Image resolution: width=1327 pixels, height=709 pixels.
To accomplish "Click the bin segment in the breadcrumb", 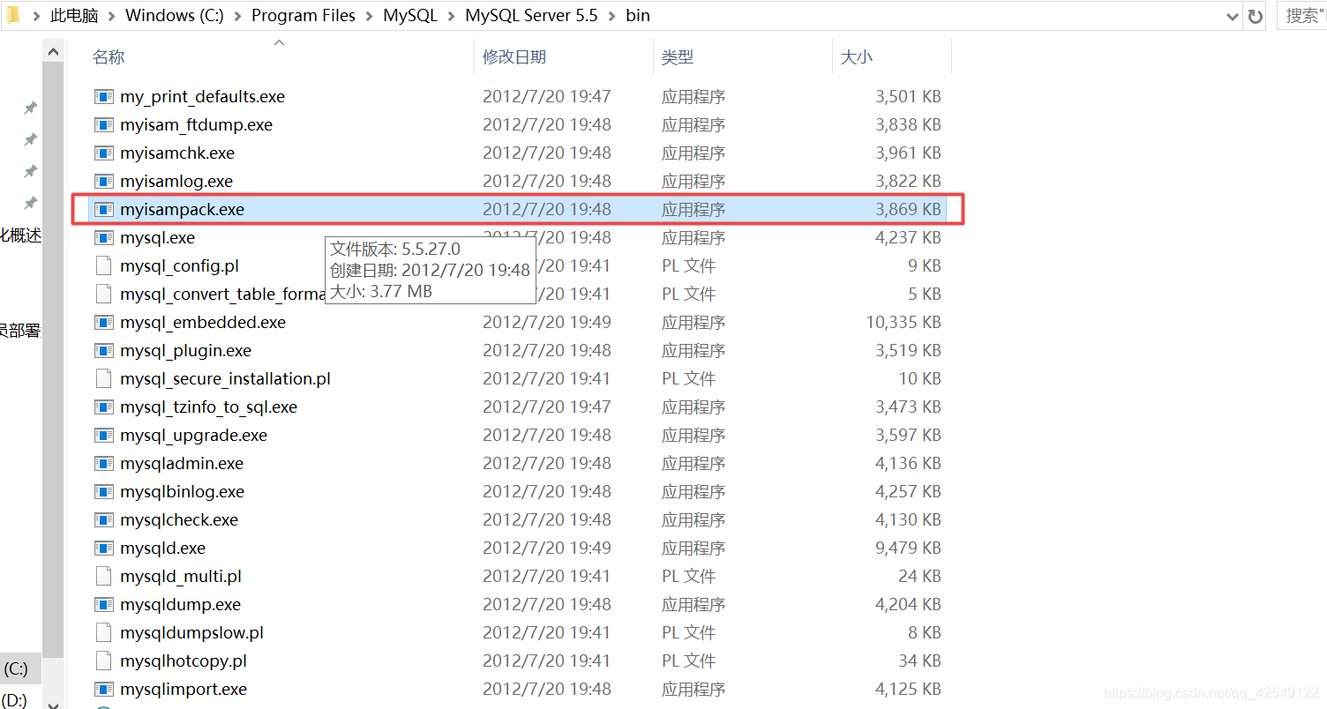I will tap(638, 16).
